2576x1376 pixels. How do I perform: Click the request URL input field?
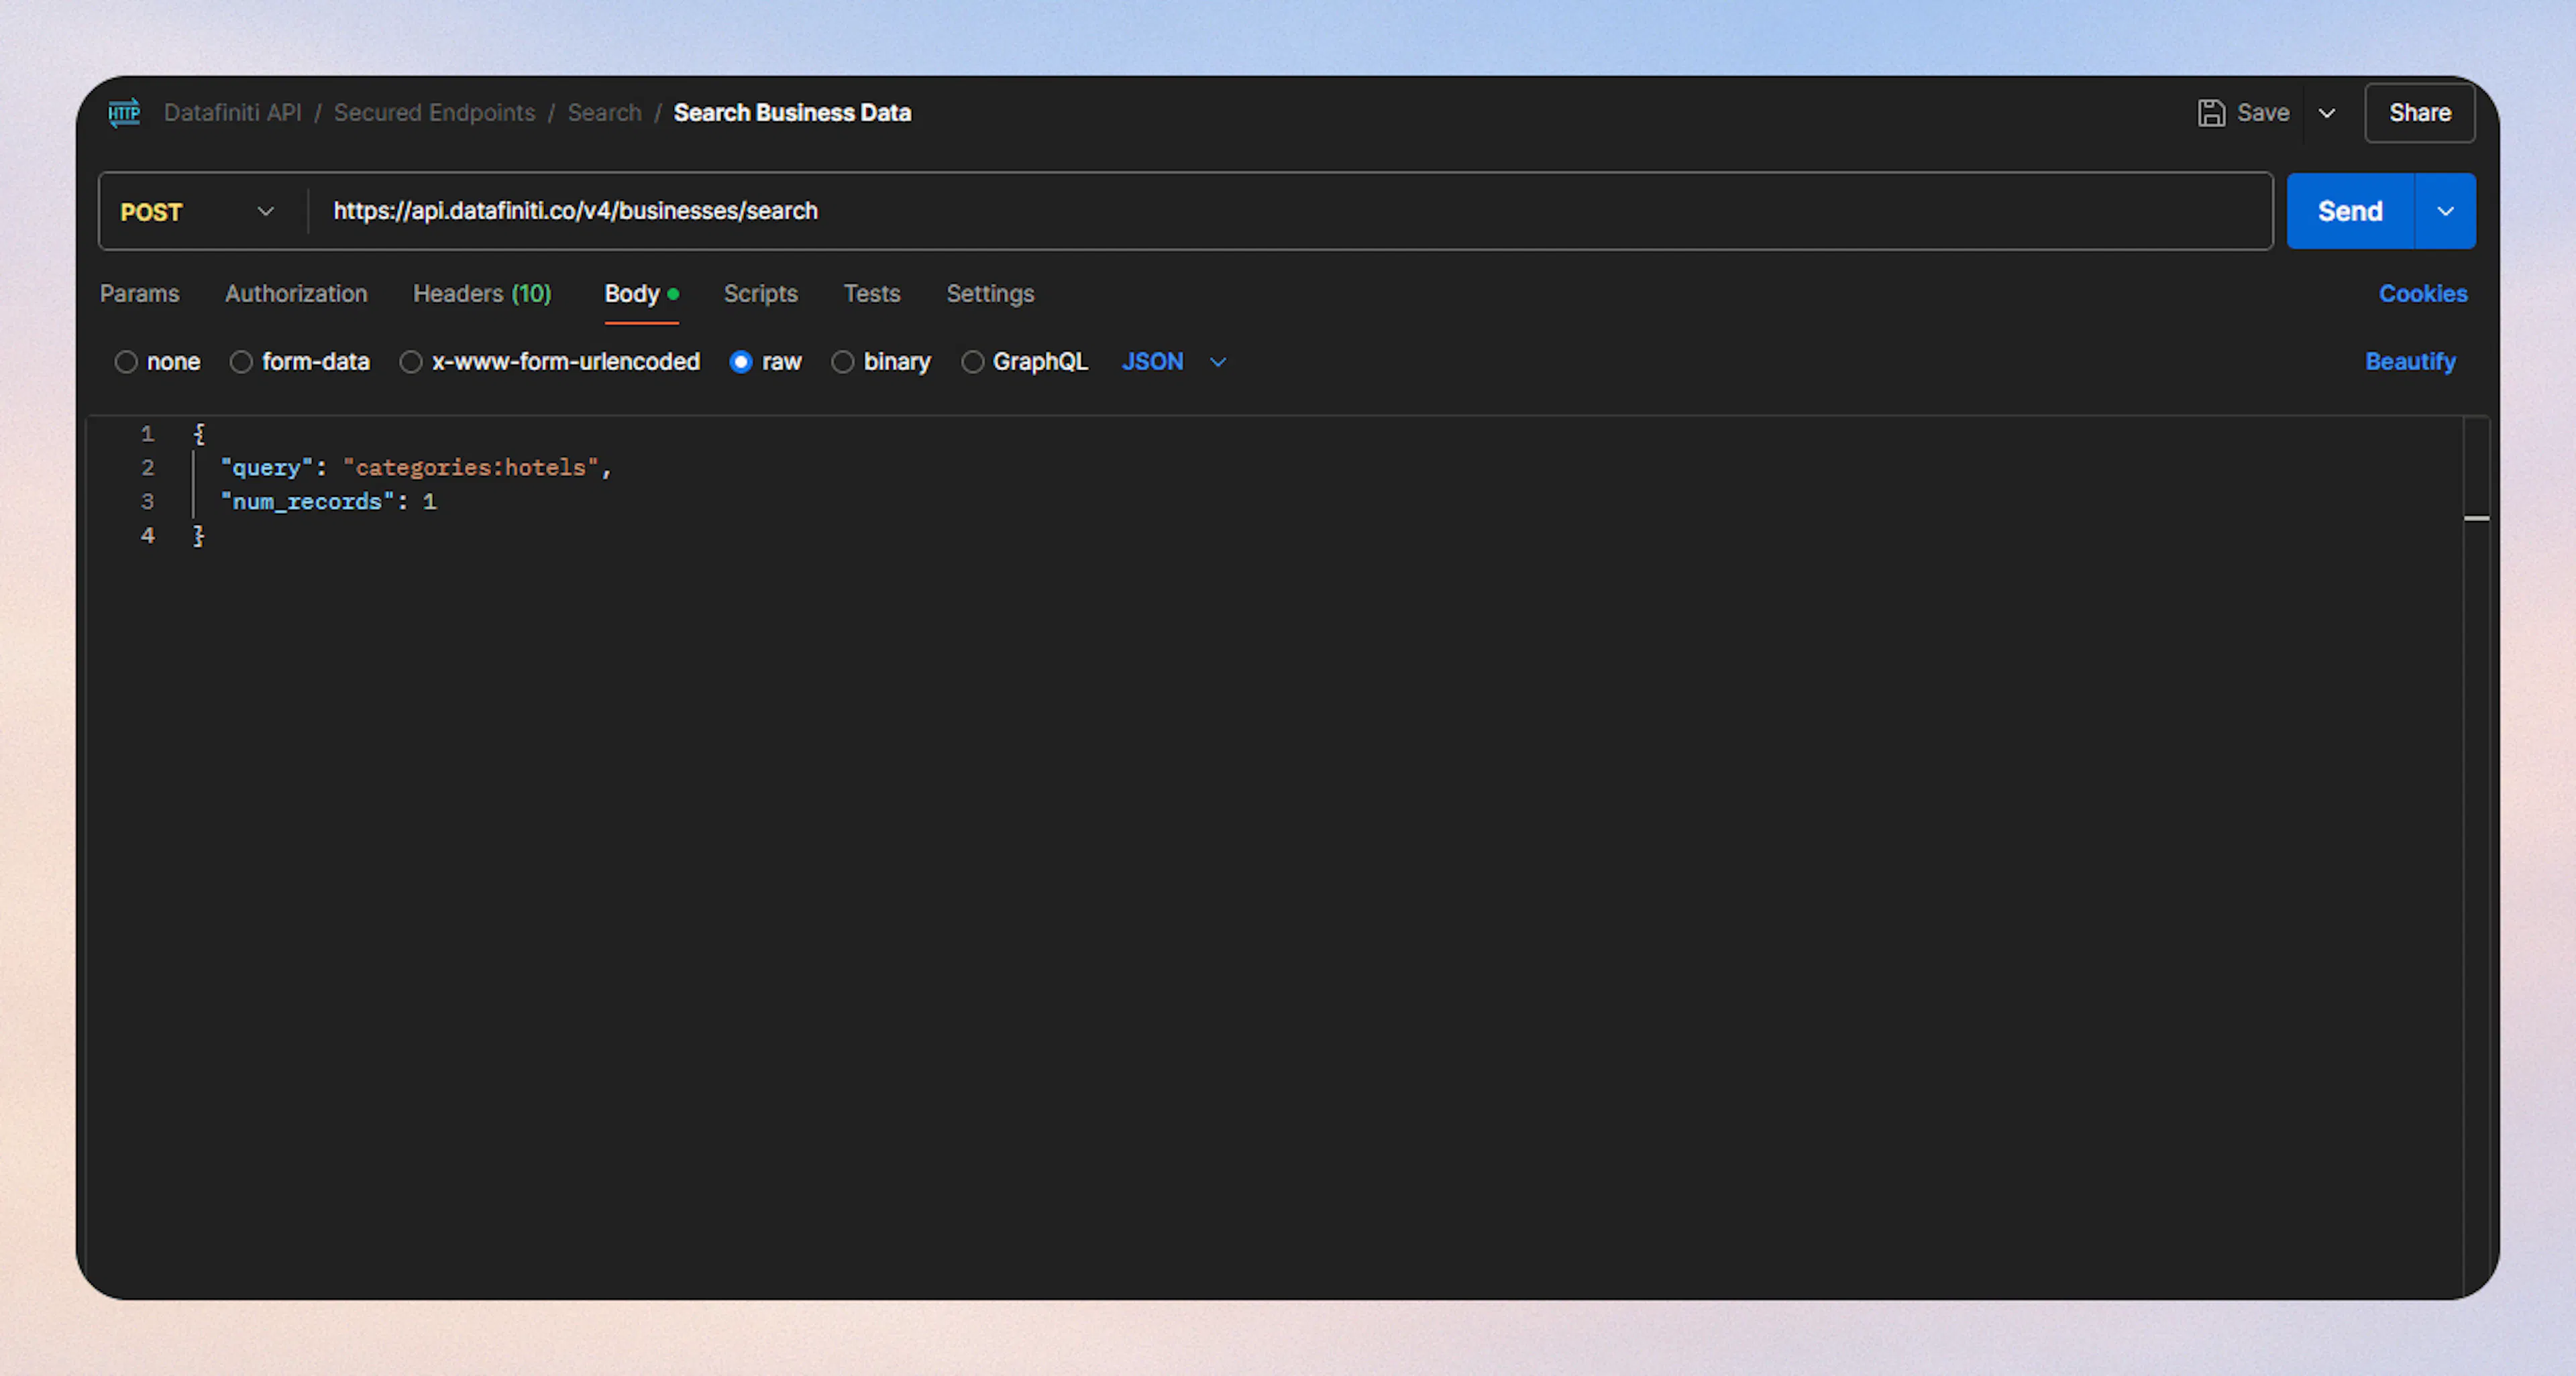[x=1200, y=211]
